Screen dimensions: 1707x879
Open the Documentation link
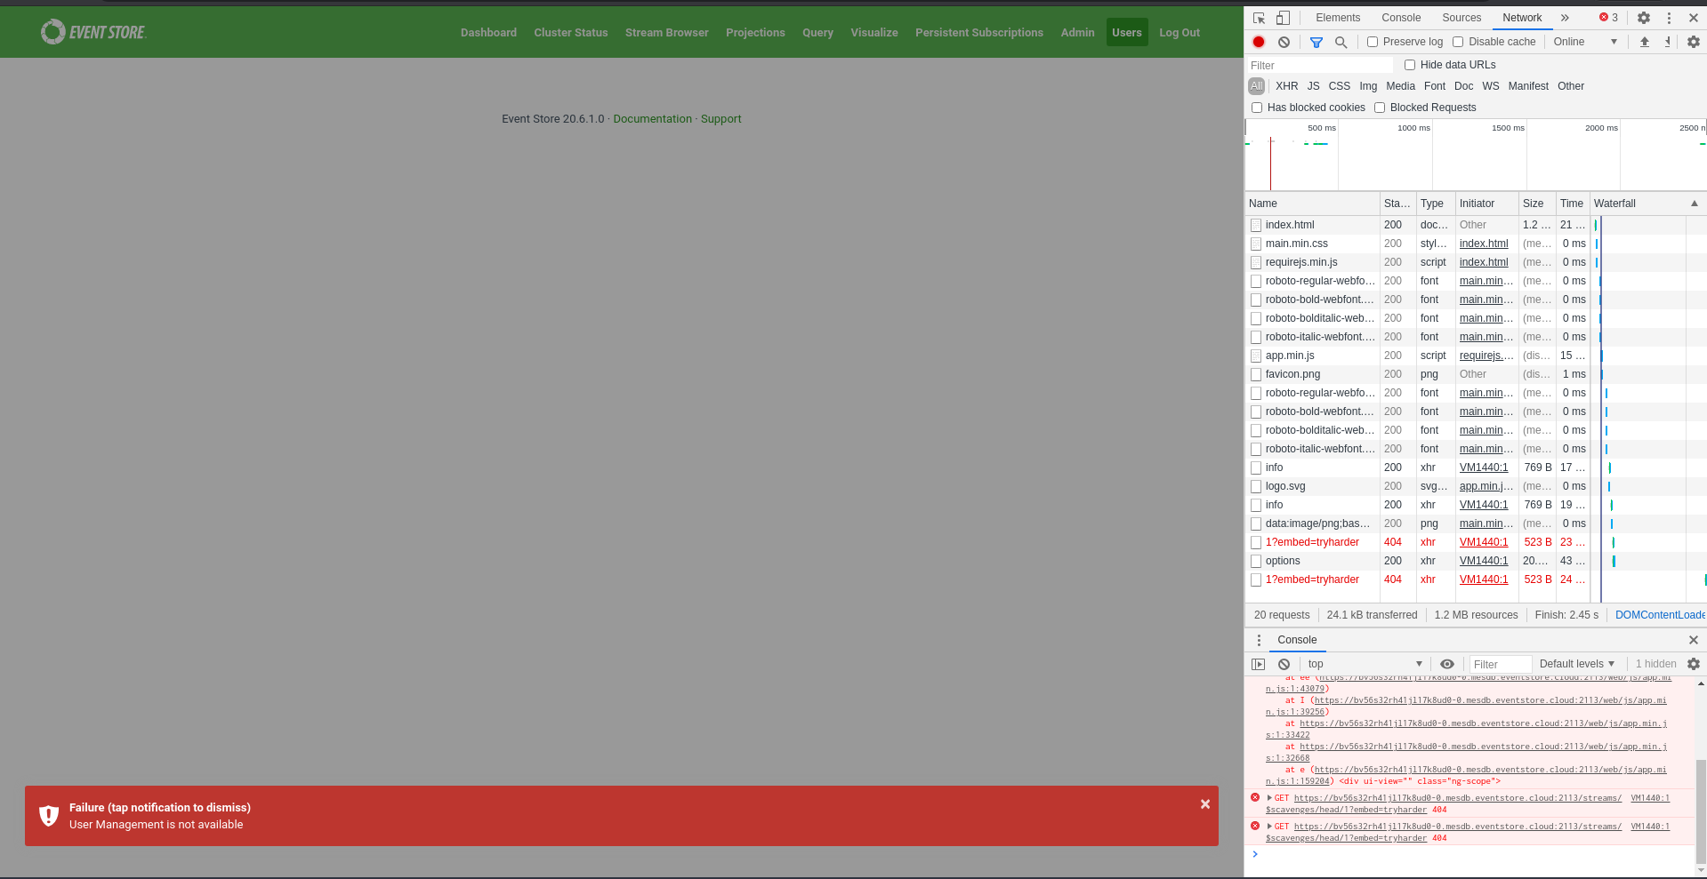pyautogui.click(x=652, y=119)
